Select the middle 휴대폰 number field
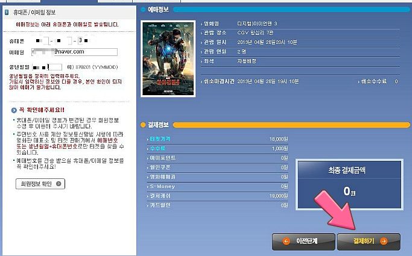This screenshot has width=412, height=256. coord(64,40)
